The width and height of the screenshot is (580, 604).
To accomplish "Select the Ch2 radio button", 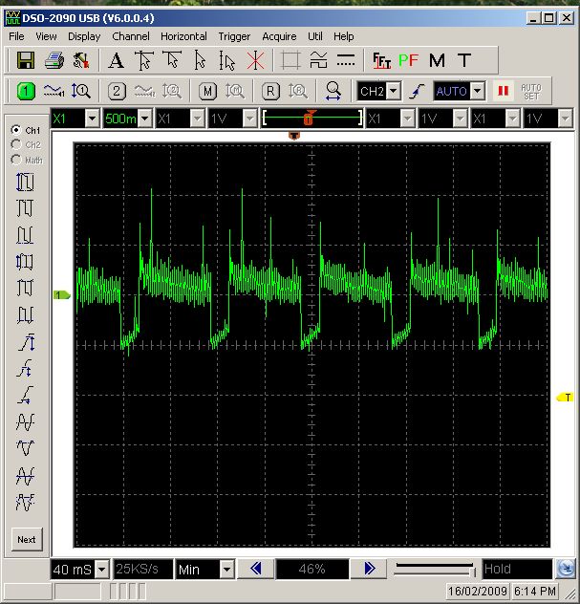I will coord(16,144).
